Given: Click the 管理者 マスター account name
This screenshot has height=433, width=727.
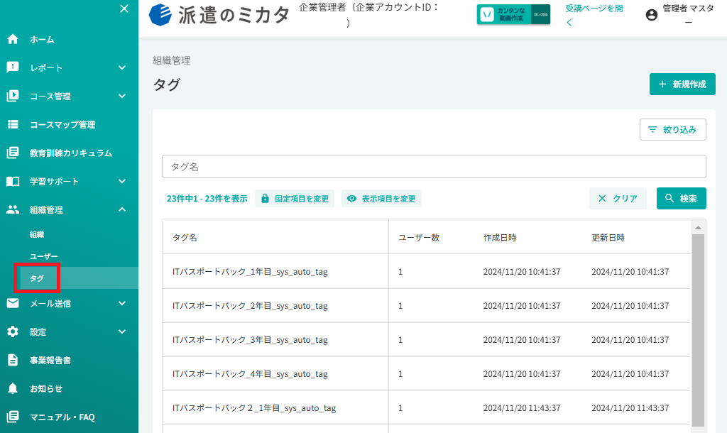Looking at the screenshot, I should [688, 15].
